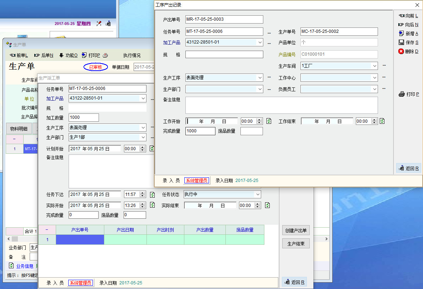Click the 创建产出单 button
Screen dimensions: 423x289
(x=296, y=230)
